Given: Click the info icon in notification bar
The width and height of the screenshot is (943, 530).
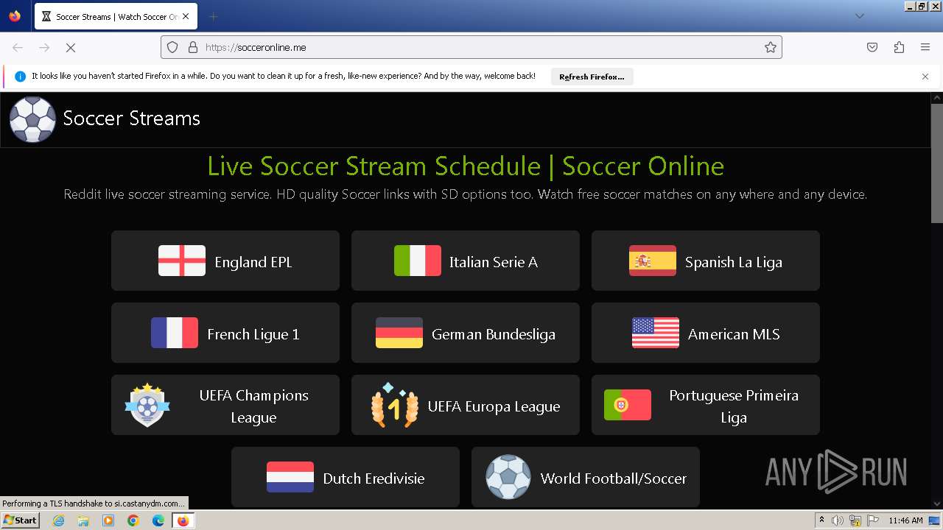Looking at the screenshot, I should 20,77.
